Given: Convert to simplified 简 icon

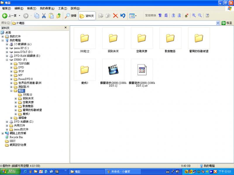Looking at the screenshot, I should [166, 15].
